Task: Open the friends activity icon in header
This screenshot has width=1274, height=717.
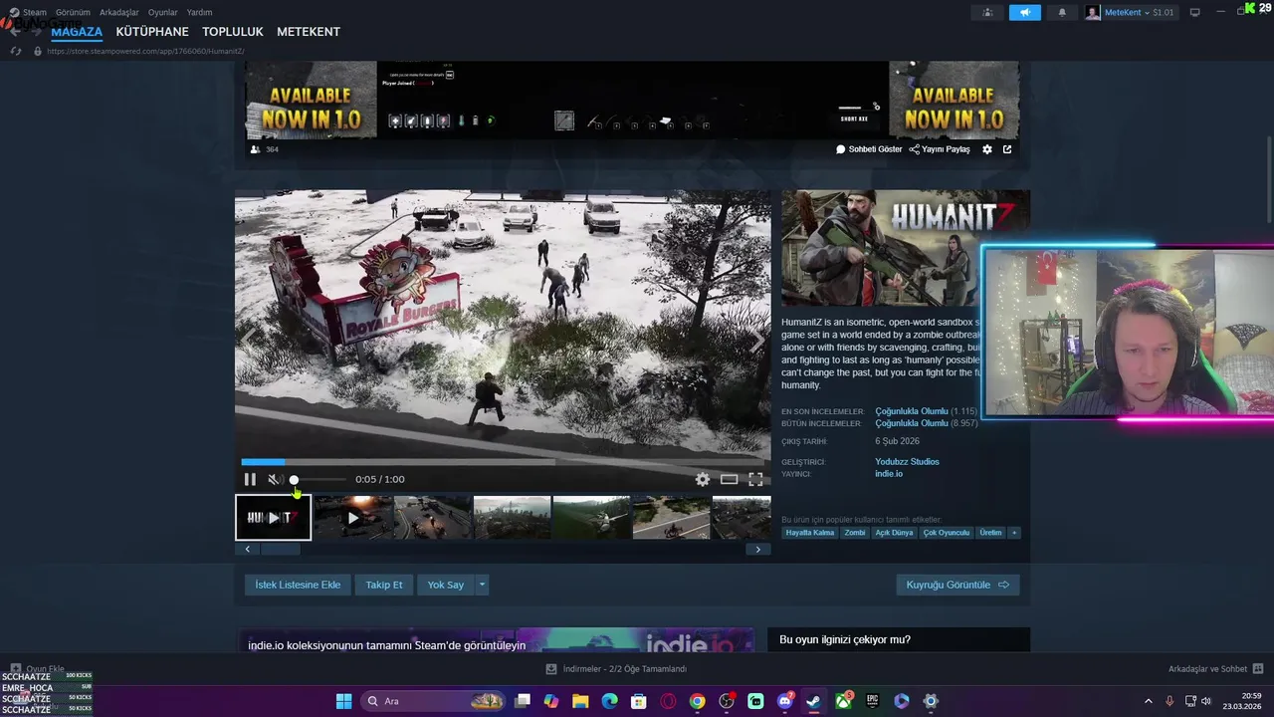Action: tap(987, 12)
